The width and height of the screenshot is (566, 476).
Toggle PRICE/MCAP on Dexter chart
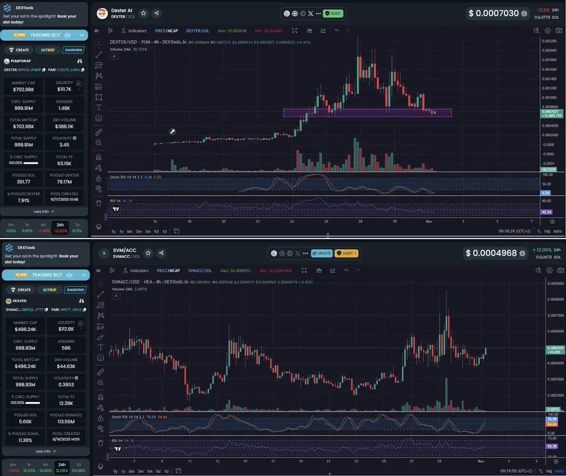(x=166, y=31)
